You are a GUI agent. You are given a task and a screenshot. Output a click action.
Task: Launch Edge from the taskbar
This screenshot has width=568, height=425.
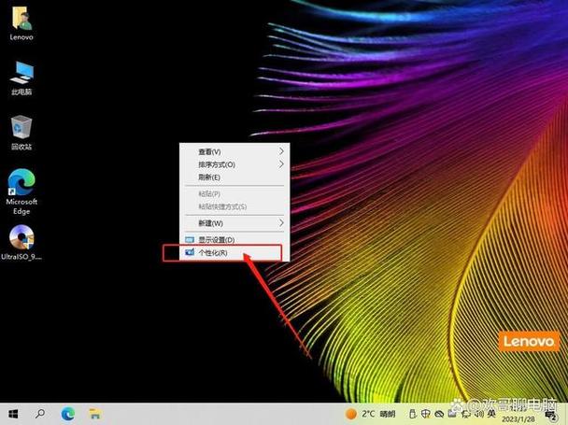pyautogui.click(x=68, y=414)
